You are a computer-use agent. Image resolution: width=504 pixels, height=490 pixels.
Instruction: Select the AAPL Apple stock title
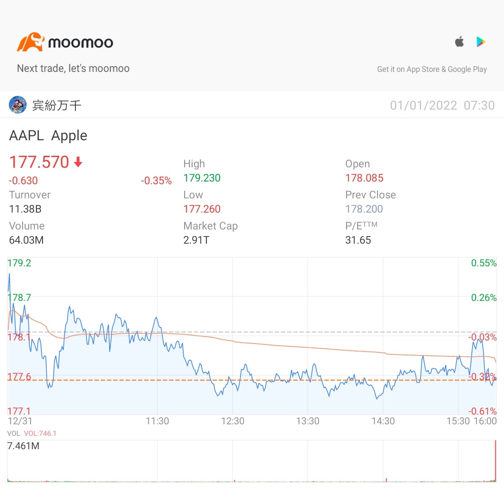[x=48, y=135]
